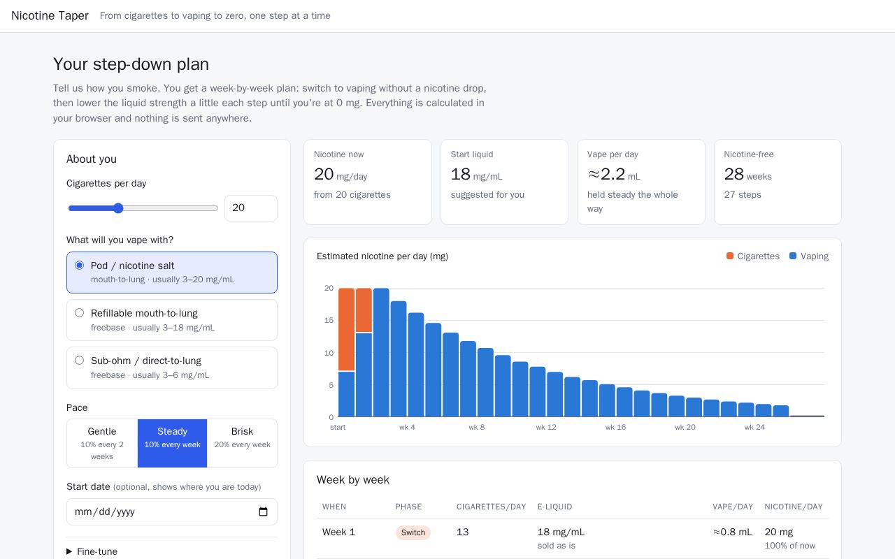Click the 'wk 12' axis label
Viewport: 895px width, 559px height.
(x=546, y=427)
